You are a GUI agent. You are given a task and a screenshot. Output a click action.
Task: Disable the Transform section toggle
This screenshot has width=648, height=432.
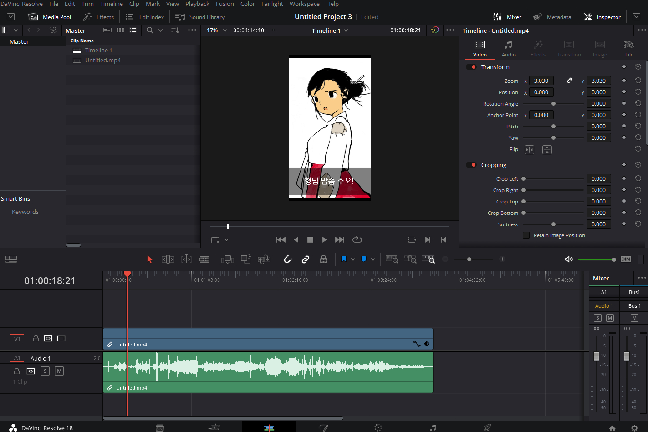[x=471, y=67]
